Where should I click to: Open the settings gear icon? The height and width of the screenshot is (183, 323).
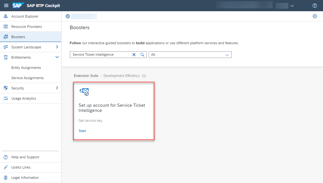(315, 16)
